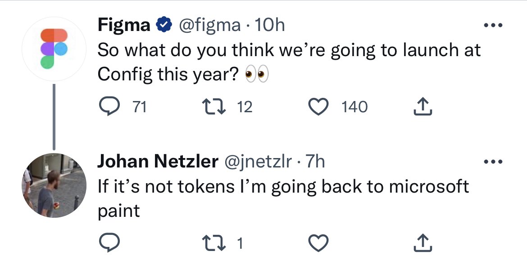Click the Figma display name
The width and height of the screenshot is (527, 264).
pyautogui.click(x=124, y=25)
